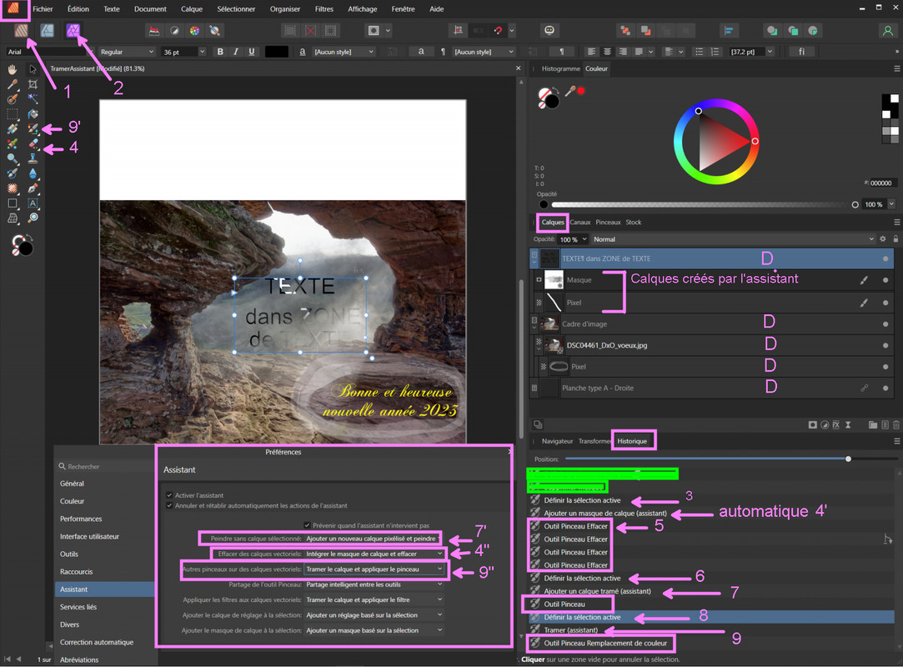Switch to the Navigateur tab
903x667 pixels.
[557, 441]
